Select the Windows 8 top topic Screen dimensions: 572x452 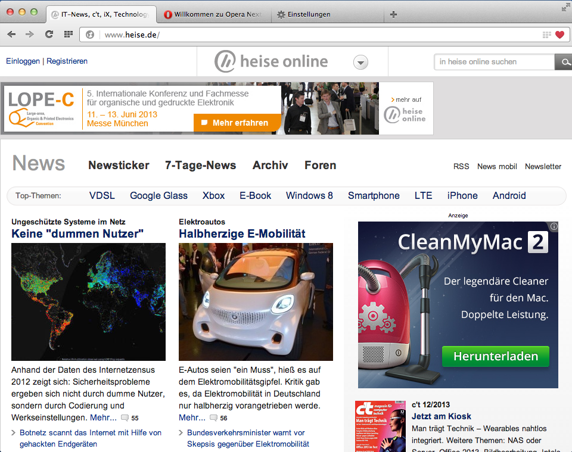click(309, 195)
